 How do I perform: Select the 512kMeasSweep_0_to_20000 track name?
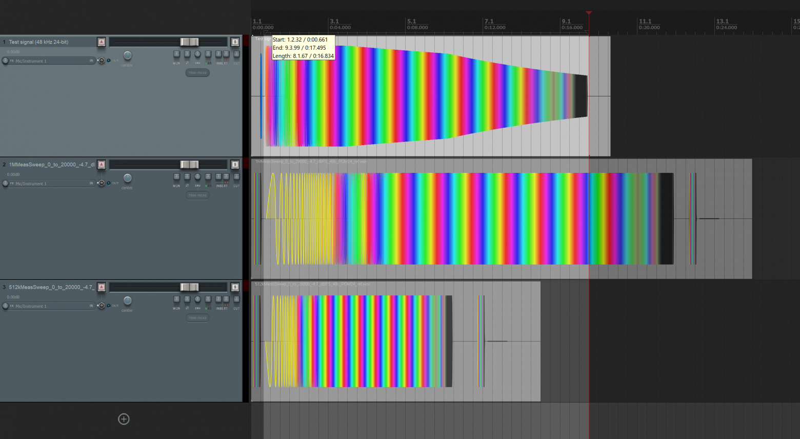click(51, 287)
